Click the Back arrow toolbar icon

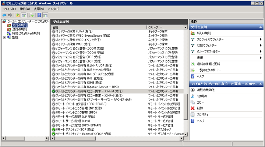coord(4,15)
